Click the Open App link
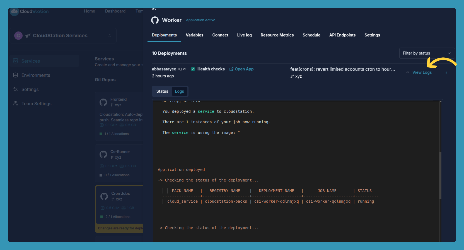 (x=241, y=69)
